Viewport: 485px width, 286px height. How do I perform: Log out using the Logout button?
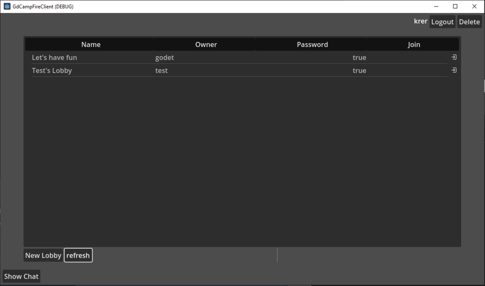pyautogui.click(x=442, y=22)
